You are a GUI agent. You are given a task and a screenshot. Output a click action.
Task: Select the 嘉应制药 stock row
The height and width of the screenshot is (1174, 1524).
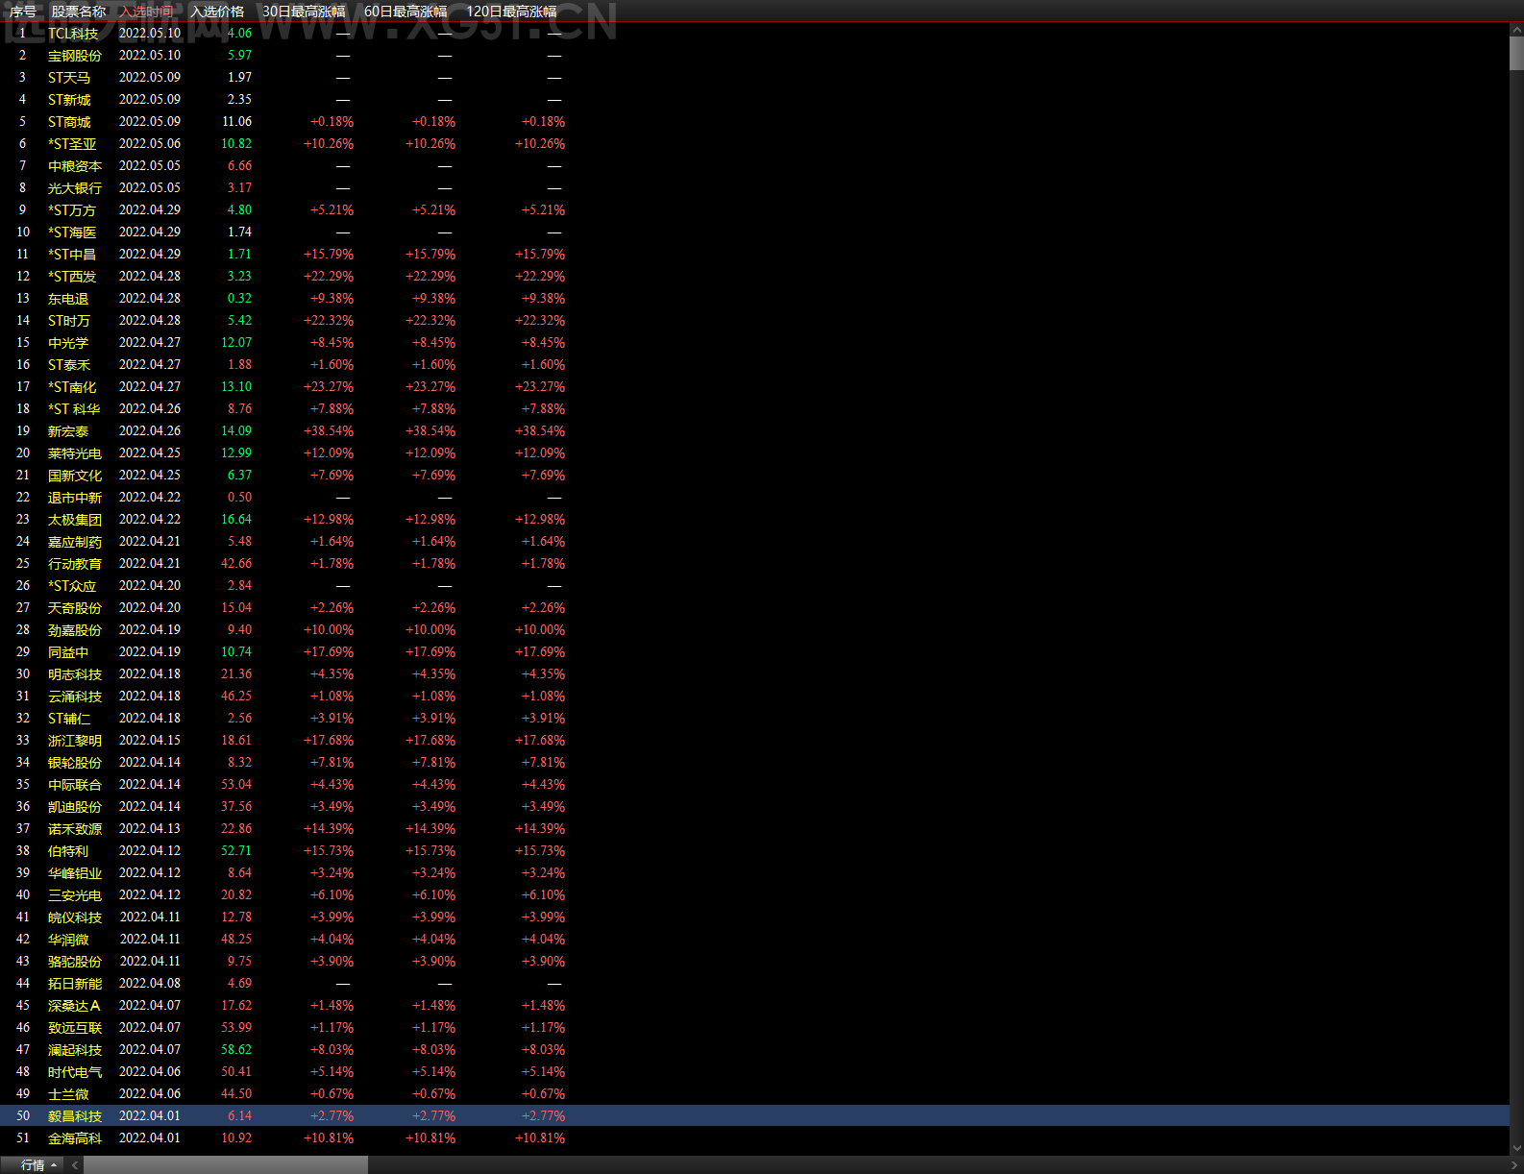[x=754, y=541]
